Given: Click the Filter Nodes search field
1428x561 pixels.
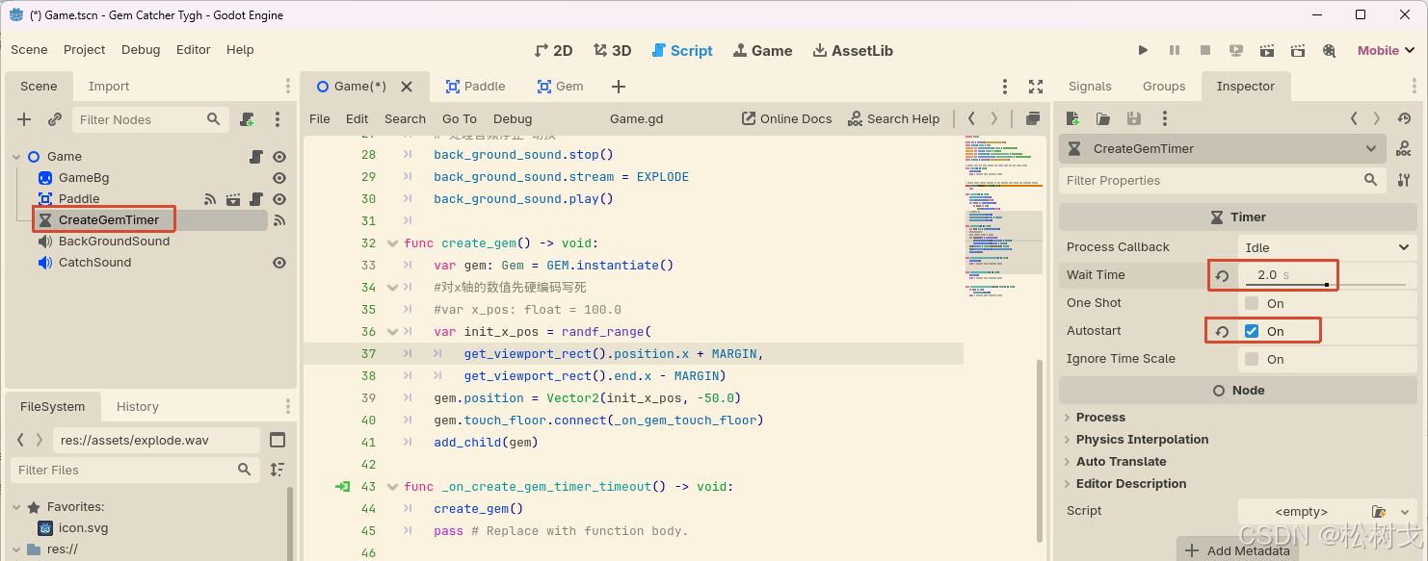Looking at the screenshot, I should (151, 119).
